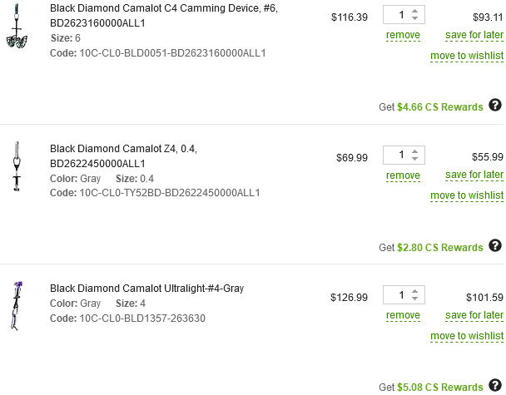506x395 pixels.
Task: Remove Camalot C4 #6 from cart
Action: (x=403, y=35)
